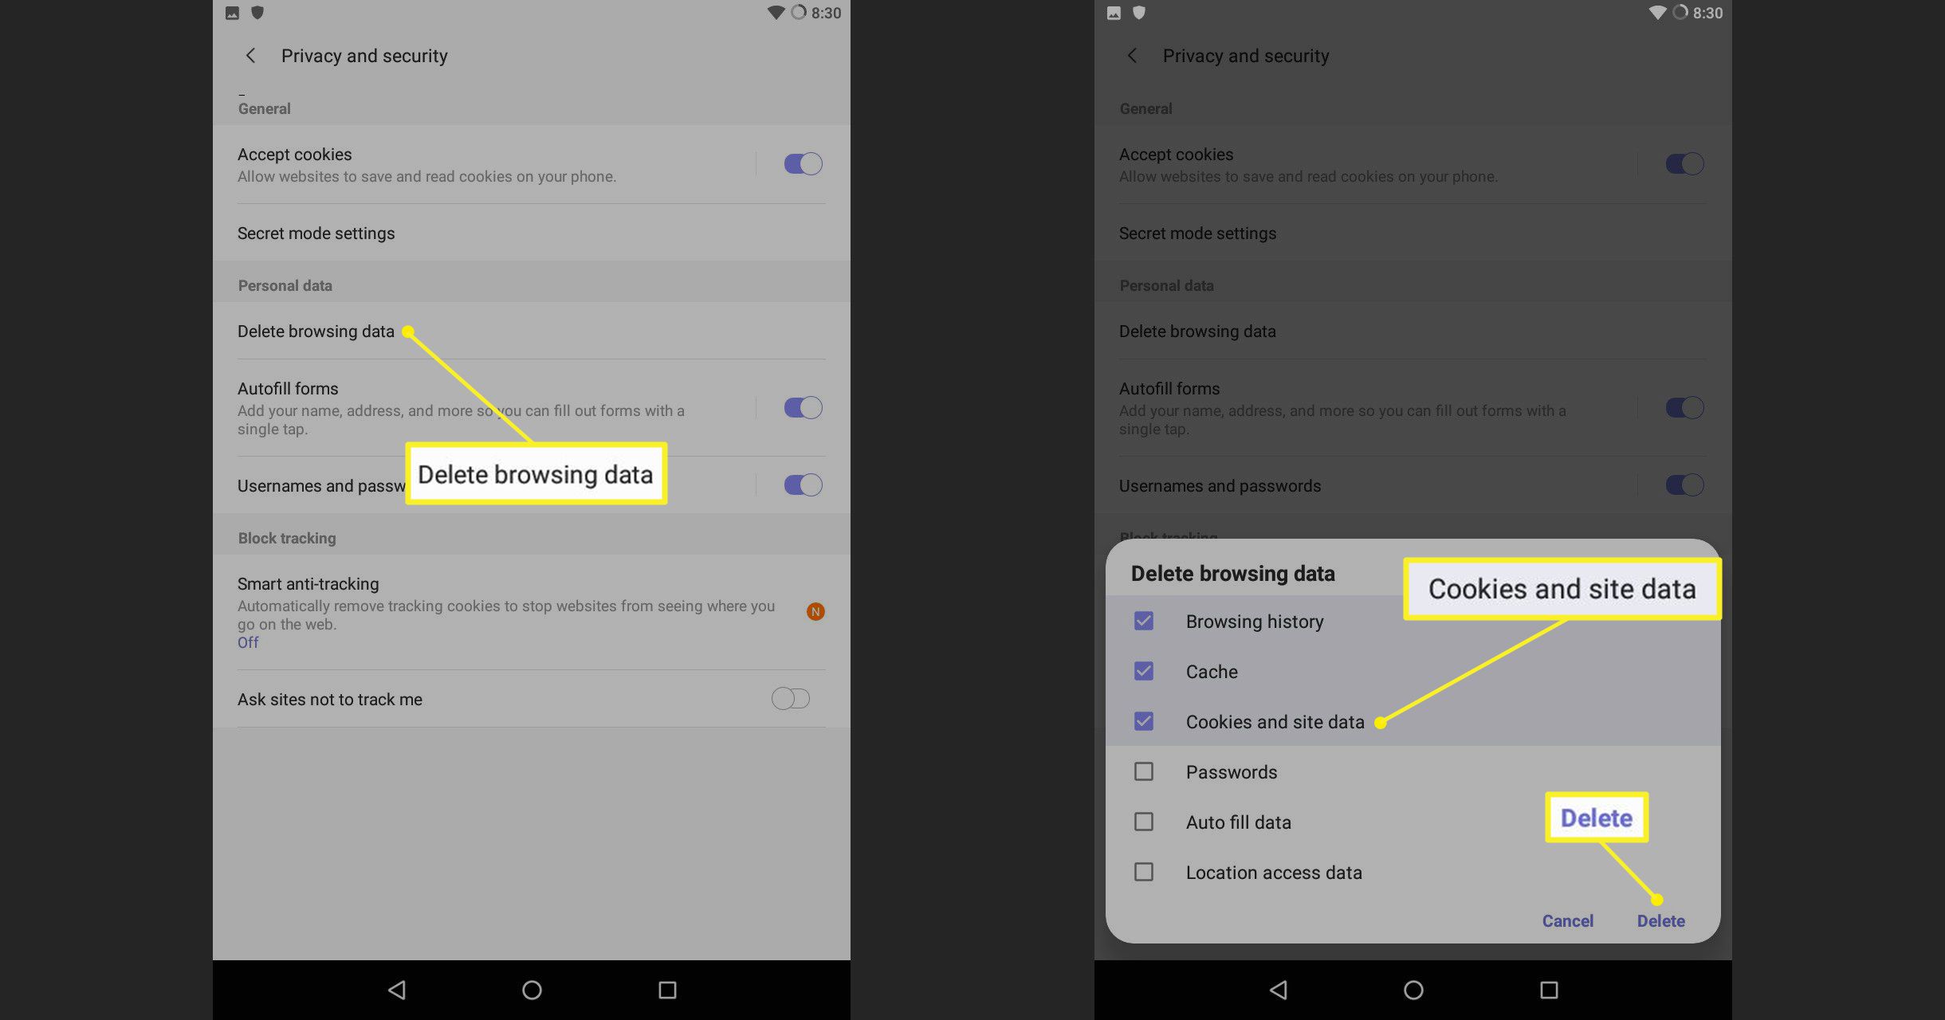Viewport: 1945px width, 1020px height.
Task: Click Cancel to dismiss dialog
Action: [1568, 920]
